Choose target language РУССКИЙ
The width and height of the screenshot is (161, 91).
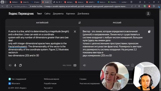pos(117,23)
